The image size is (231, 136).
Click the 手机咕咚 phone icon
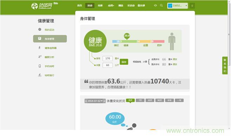coord(40,66)
